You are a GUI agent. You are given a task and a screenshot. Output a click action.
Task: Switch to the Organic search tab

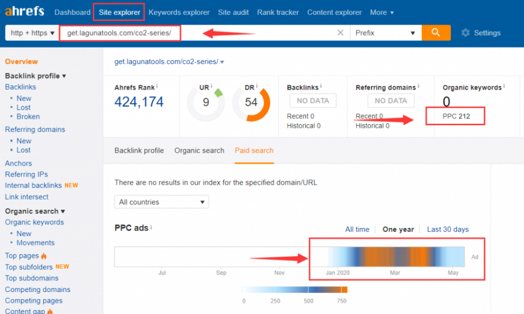click(x=199, y=150)
